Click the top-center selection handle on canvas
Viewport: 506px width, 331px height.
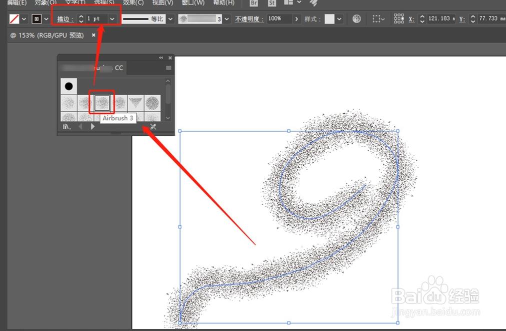pyautogui.click(x=289, y=131)
